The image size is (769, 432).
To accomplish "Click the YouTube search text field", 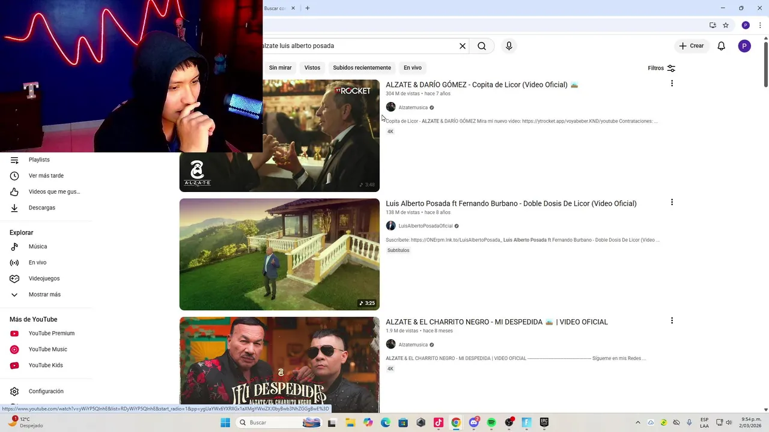I will tap(359, 46).
